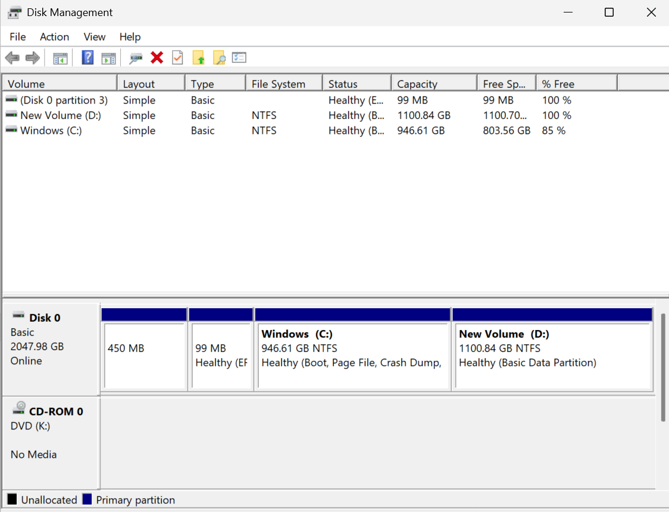
Task: Sort by the Capacity column header
Action: pyautogui.click(x=434, y=84)
